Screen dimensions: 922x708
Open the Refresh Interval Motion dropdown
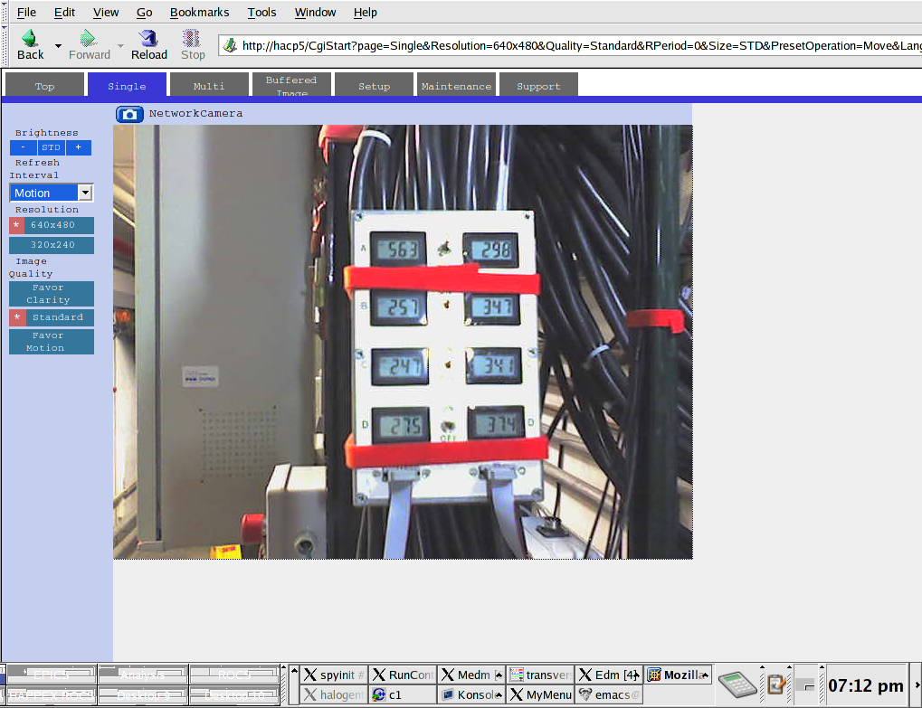tap(52, 193)
